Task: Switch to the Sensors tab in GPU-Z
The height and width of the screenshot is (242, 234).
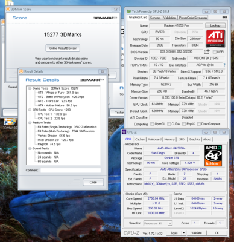Action: click(x=155, y=18)
